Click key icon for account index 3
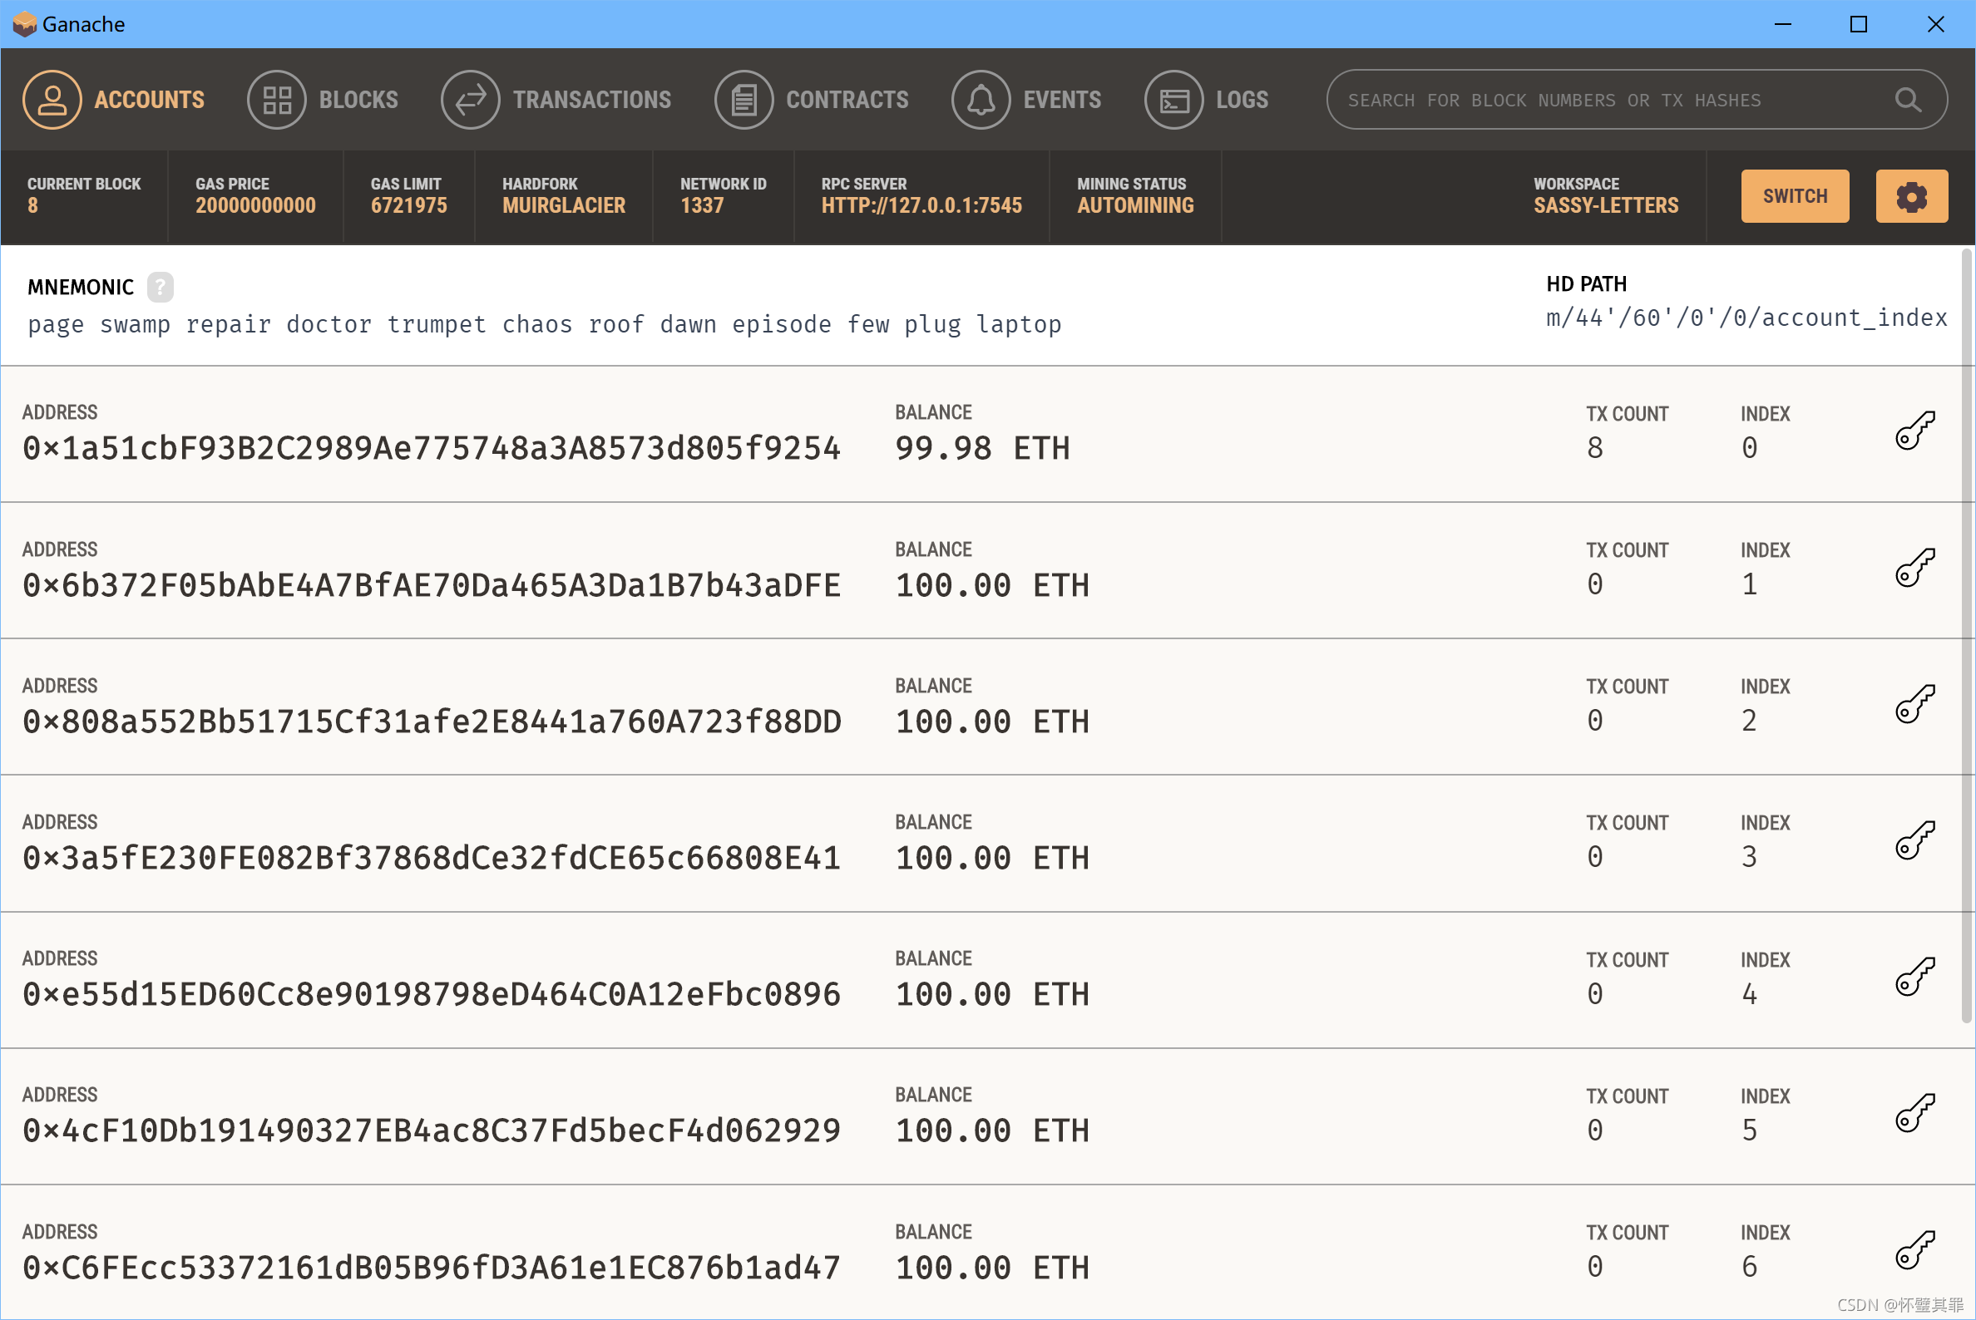The height and width of the screenshot is (1320, 1976). tap(1914, 840)
